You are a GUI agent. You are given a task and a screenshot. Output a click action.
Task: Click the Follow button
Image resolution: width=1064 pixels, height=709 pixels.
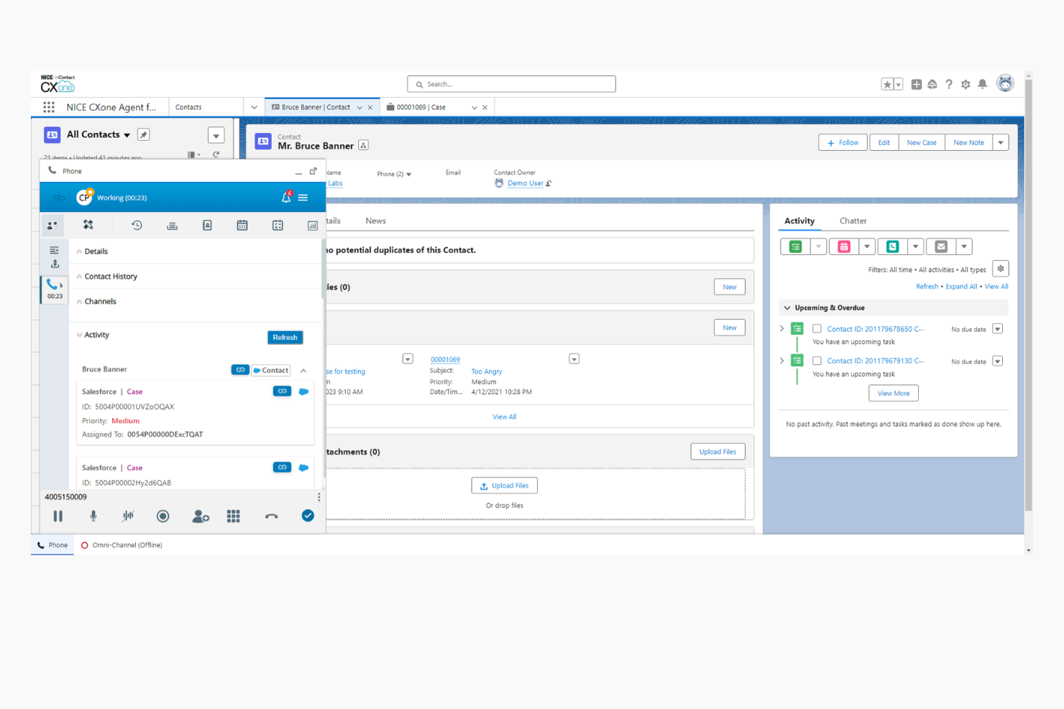[843, 142]
